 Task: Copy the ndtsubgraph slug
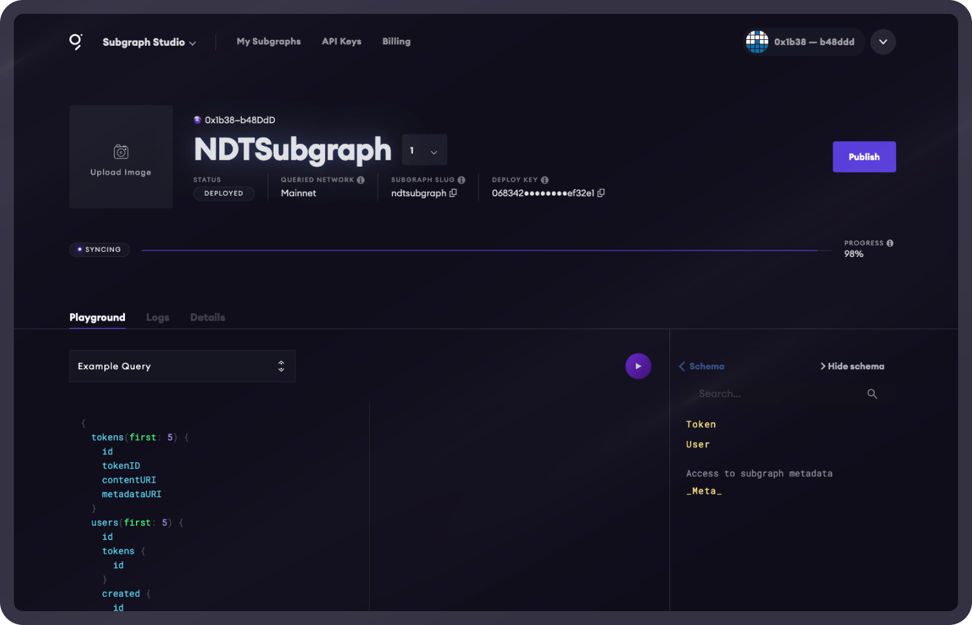tap(453, 193)
